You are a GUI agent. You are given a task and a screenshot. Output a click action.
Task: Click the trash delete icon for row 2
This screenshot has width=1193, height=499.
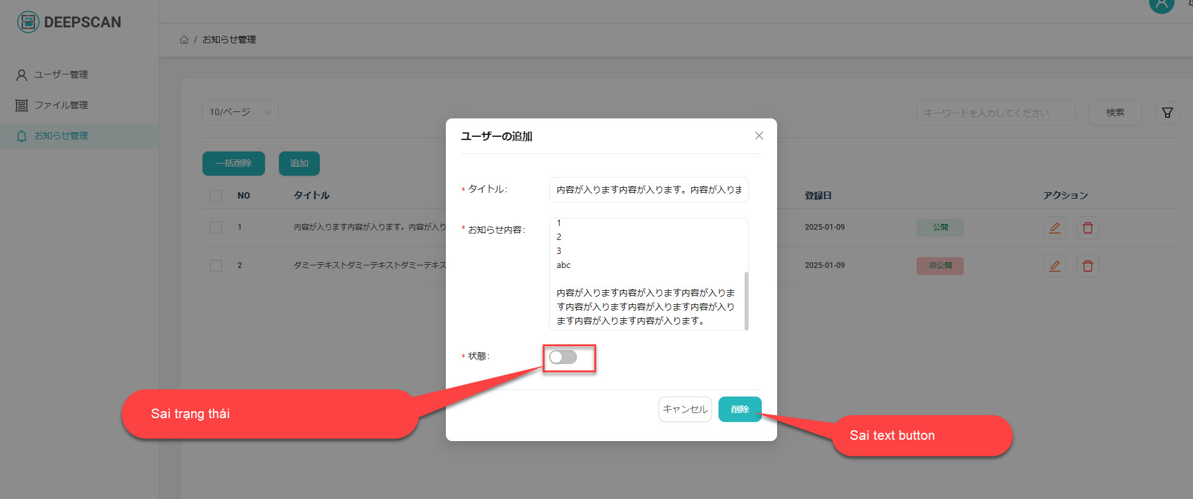coord(1087,266)
